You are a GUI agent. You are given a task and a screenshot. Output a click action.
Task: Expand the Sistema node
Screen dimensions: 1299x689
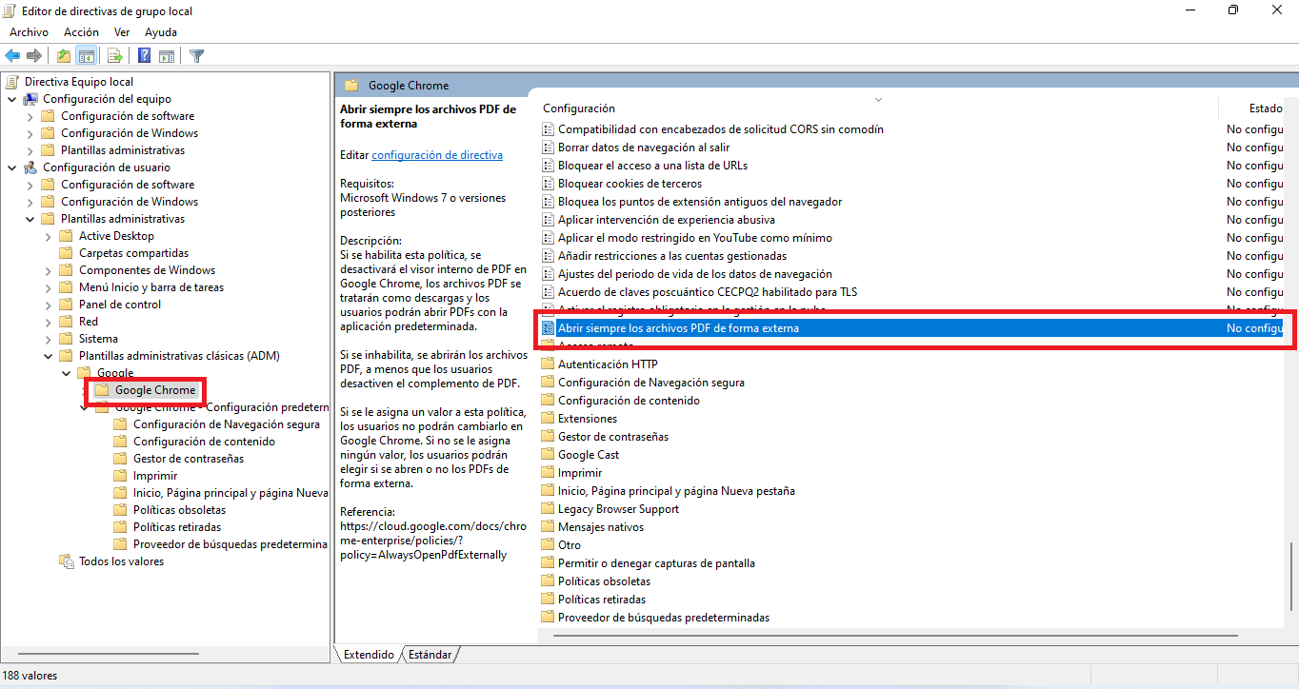[x=49, y=339]
